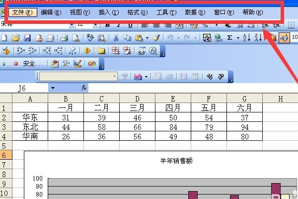Viewport: 298px width, 199px height.
Task: Click the New Comment icon
Action: 101,51
